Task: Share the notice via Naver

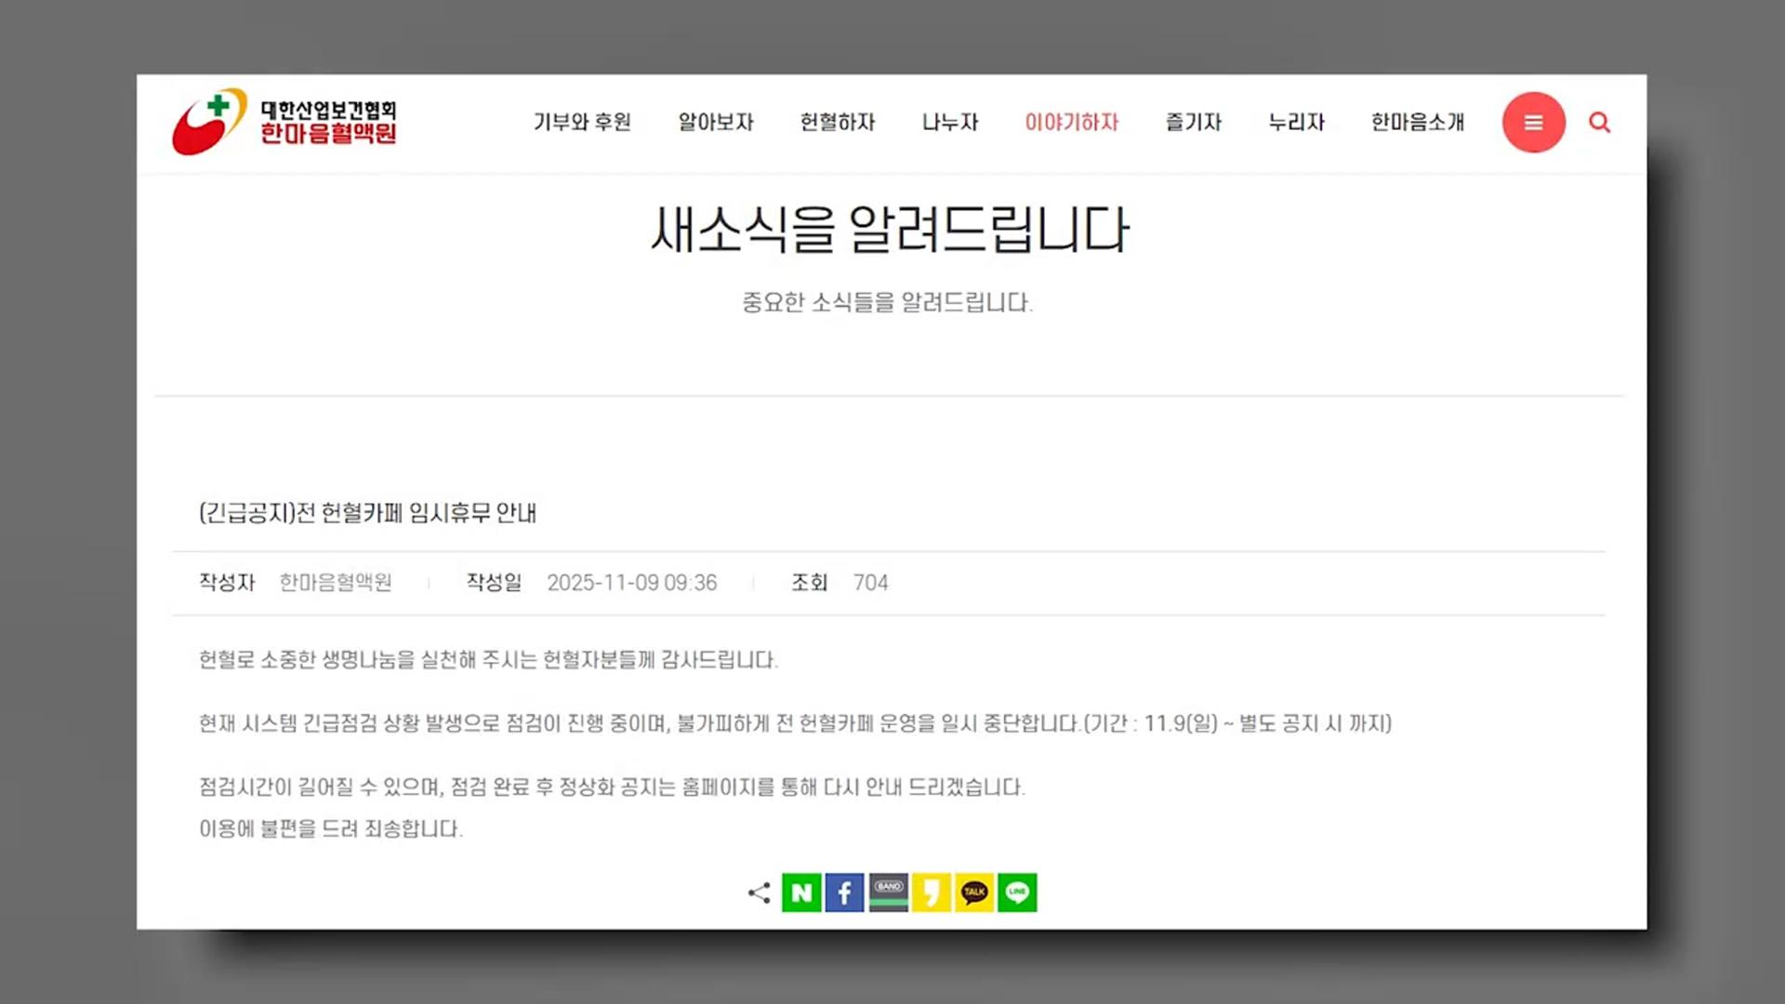Action: [x=801, y=892]
